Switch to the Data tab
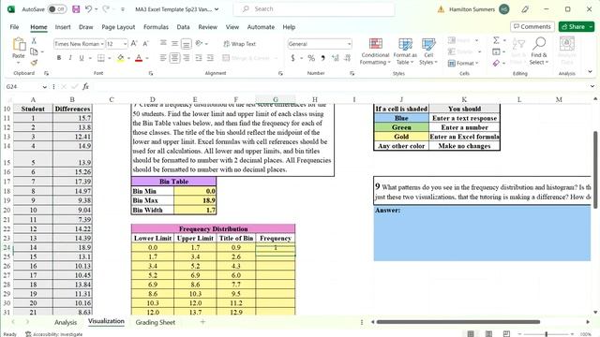This screenshot has height=337, width=600. 184,27
